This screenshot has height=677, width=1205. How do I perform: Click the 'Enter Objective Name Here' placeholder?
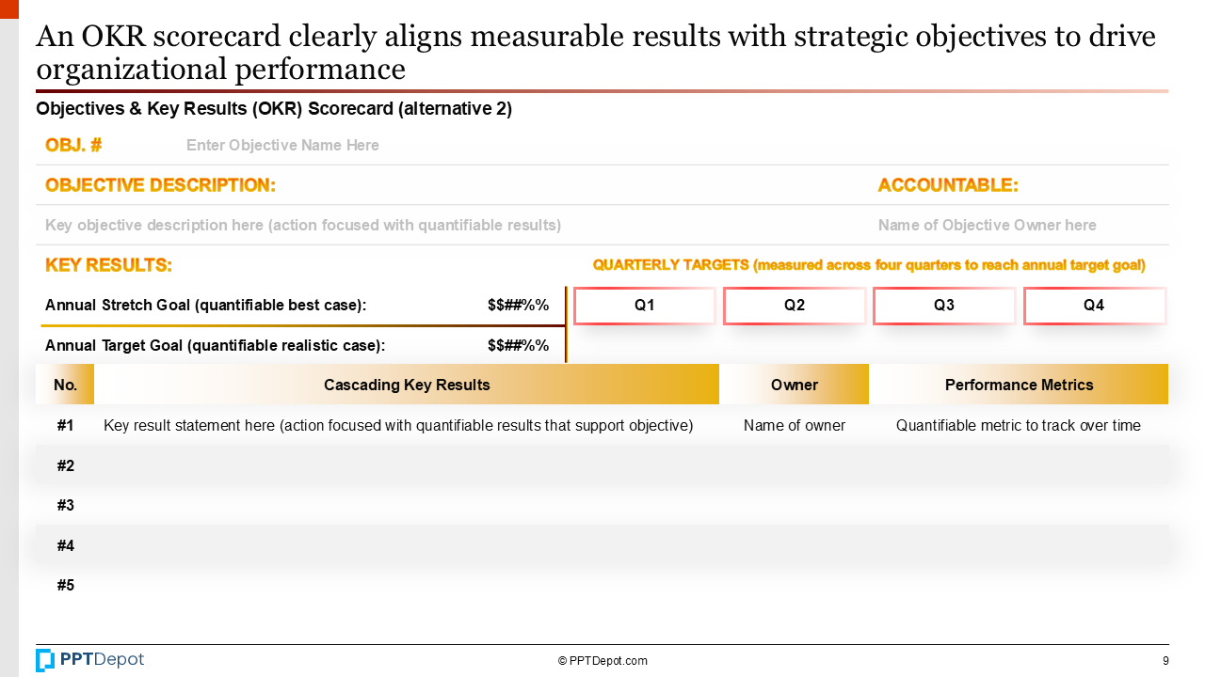tap(282, 145)
